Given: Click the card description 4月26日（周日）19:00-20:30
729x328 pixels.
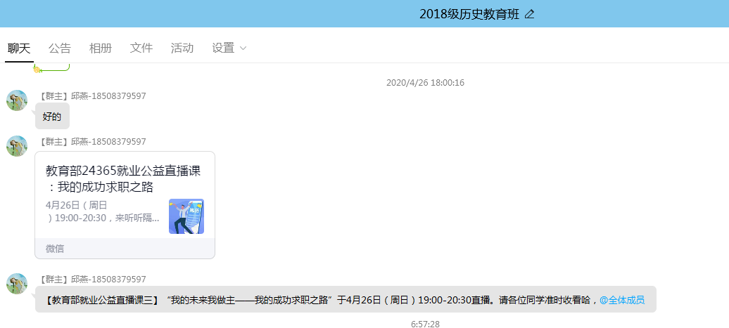Looking at the screenshot, I should (103, 211).
